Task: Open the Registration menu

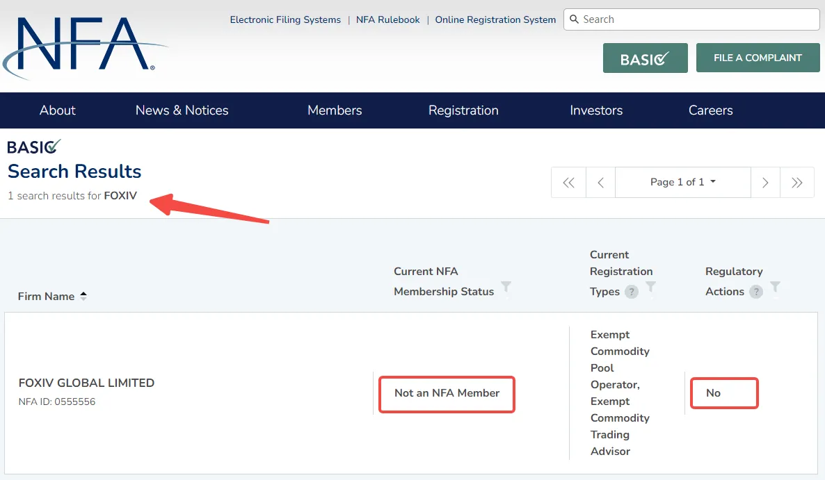Action: [x=463, y=110]
